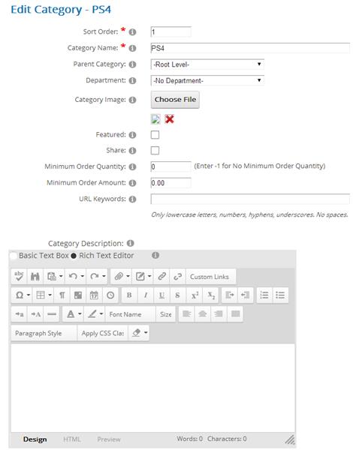The image size is (353, 453).
Task: Click the hyperlink manager chain icon
Action: [161, 277]
